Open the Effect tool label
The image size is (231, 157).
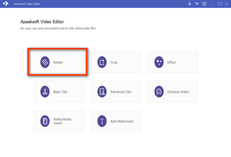point(171,62)
